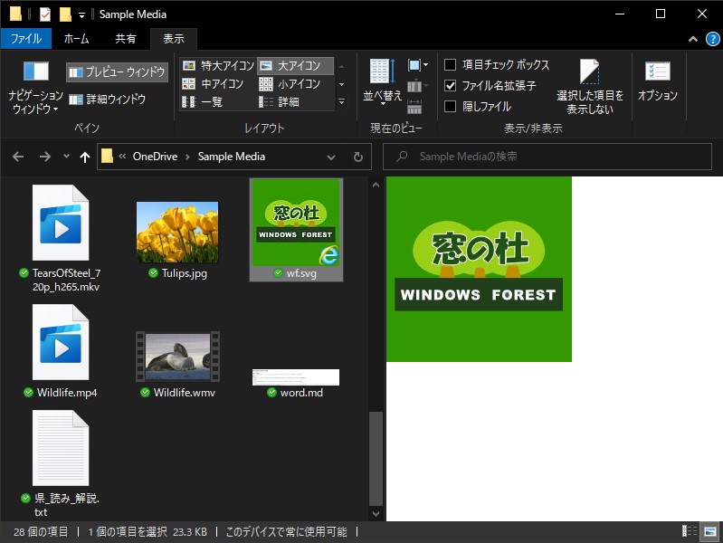Select 大アイコン layout
Viewport: 723px width, 543px height.
pos(295,66)
